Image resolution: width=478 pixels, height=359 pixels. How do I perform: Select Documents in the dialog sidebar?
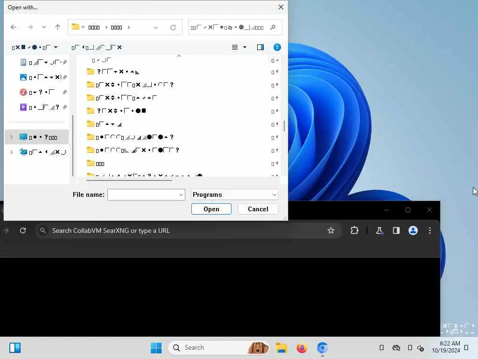tap(43, 62)
